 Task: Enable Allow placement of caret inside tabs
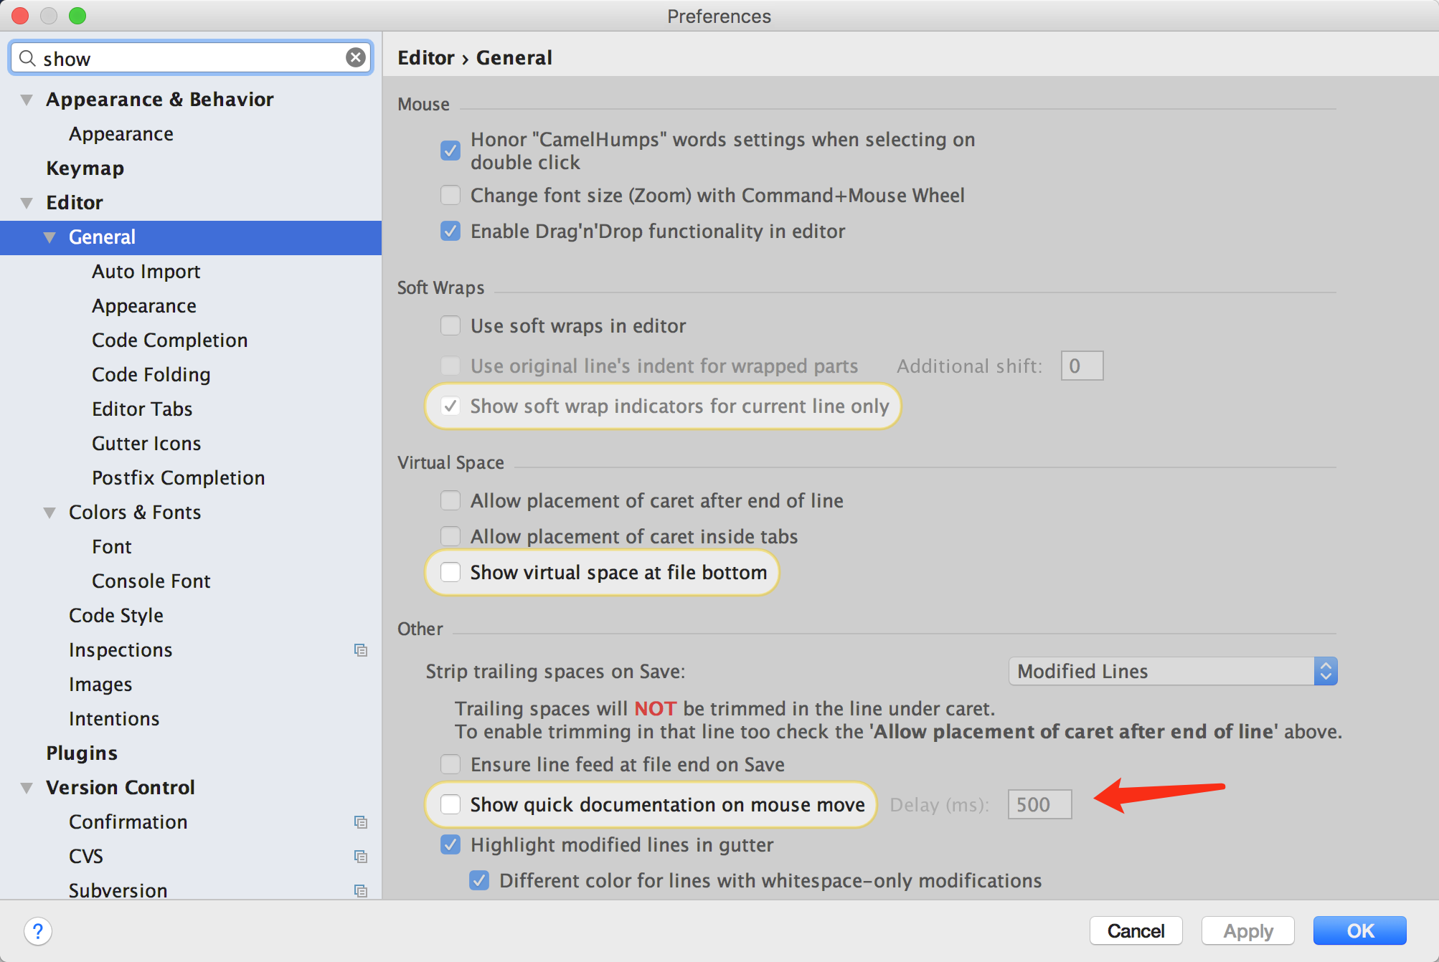pos(450,536)
